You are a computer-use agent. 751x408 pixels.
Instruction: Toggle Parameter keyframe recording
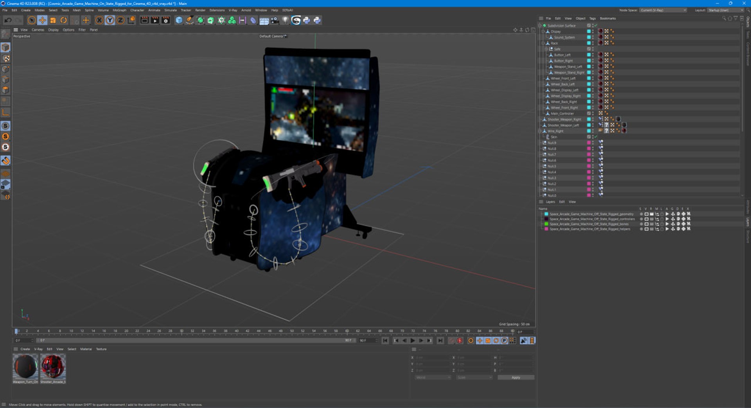click(x=504, y=341)
